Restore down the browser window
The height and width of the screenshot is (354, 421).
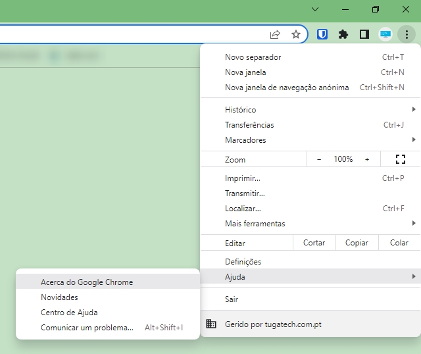(376, 9)
